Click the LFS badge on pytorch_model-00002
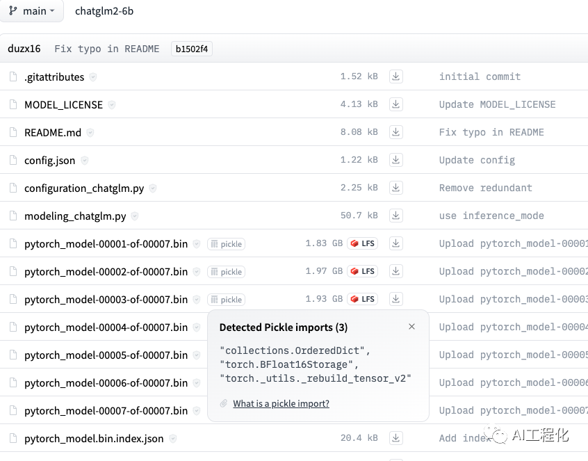Screen dimensions: 588x461 pos(362,271)
